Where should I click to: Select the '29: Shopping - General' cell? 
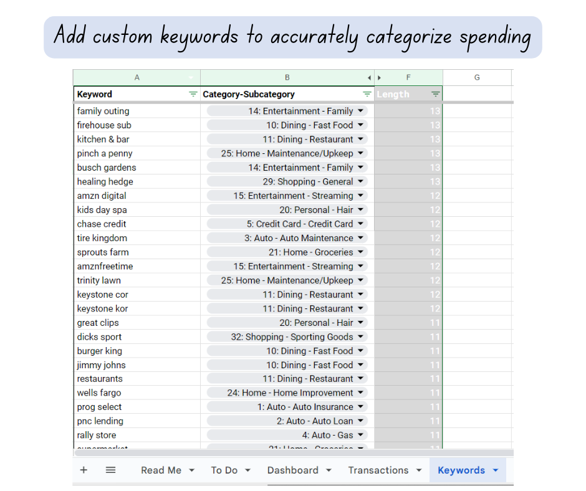287,181
